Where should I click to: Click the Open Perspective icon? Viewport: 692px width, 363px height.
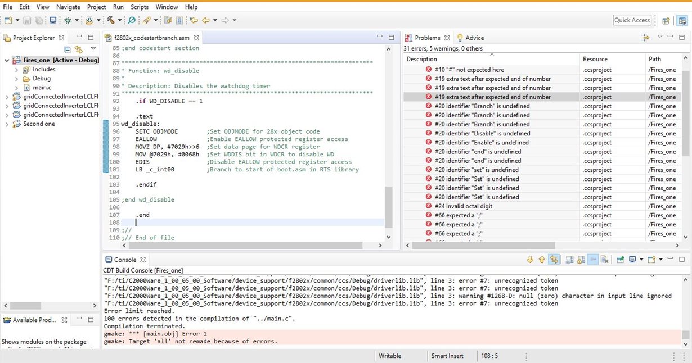[x=666, y=20]
